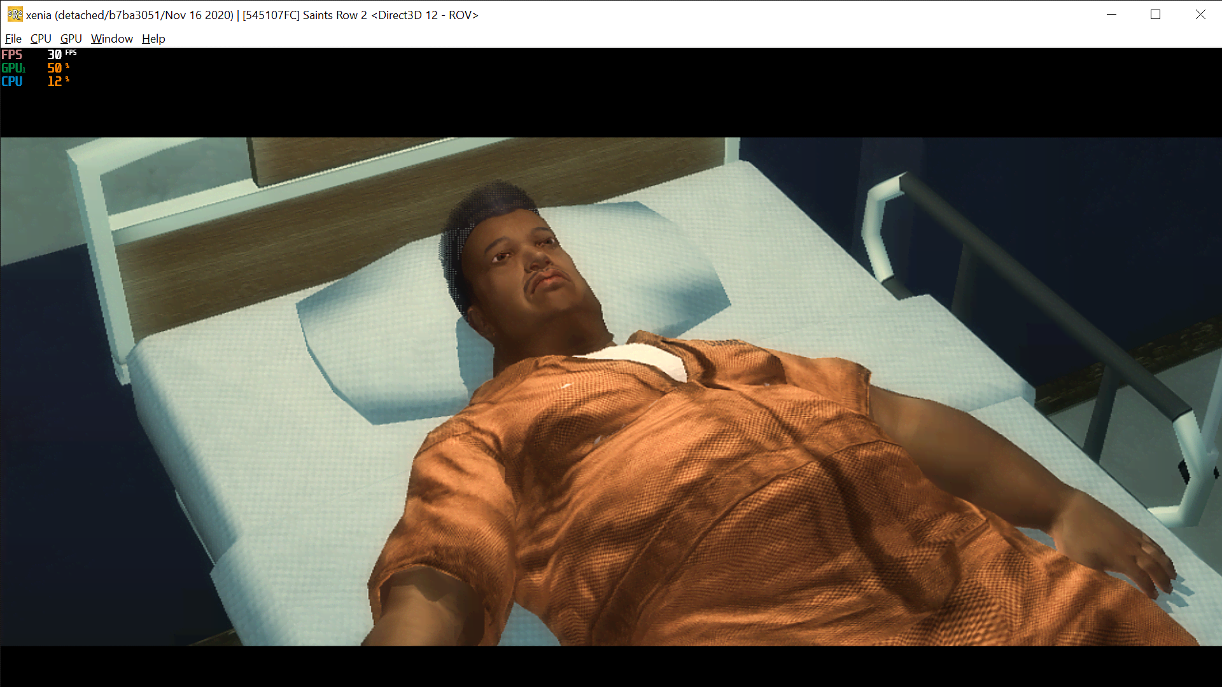Screen dimensions: 1222x687
Task: Click the red FPS overlay label
Action: click(12, 55)
